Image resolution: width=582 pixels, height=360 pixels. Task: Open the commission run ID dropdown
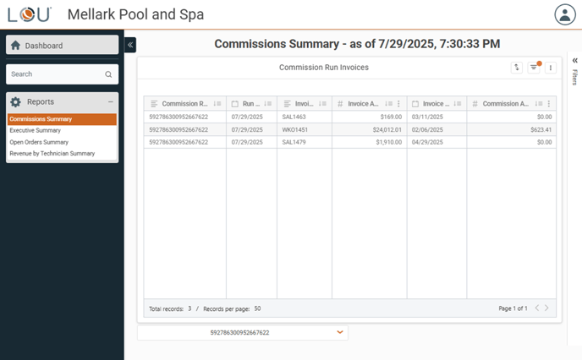340,333
